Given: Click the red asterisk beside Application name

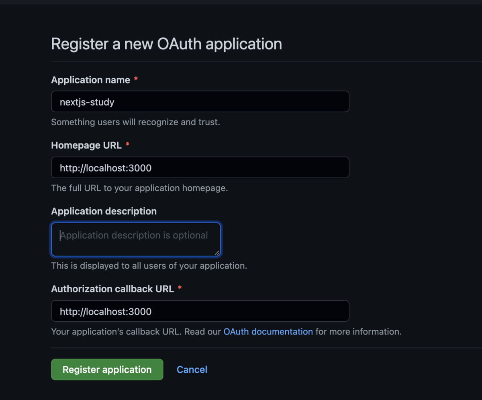Looking at the screenshot, I should pos(136,80).
